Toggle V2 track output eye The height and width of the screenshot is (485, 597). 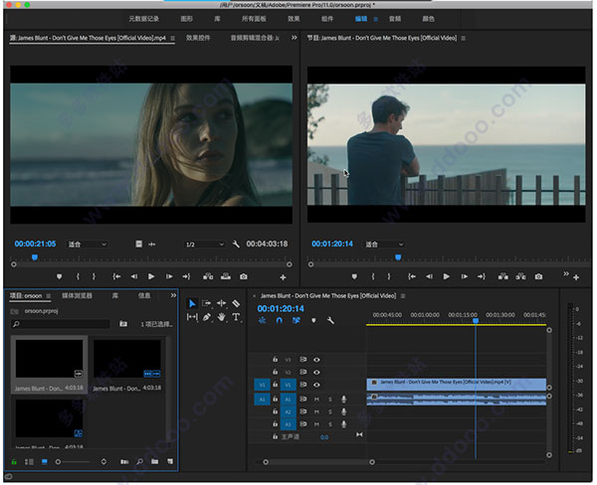point(316,372)
